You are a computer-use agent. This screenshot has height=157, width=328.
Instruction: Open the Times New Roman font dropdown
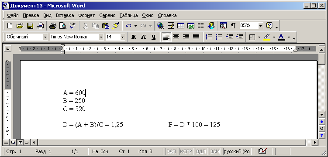[x=101, y=37]
